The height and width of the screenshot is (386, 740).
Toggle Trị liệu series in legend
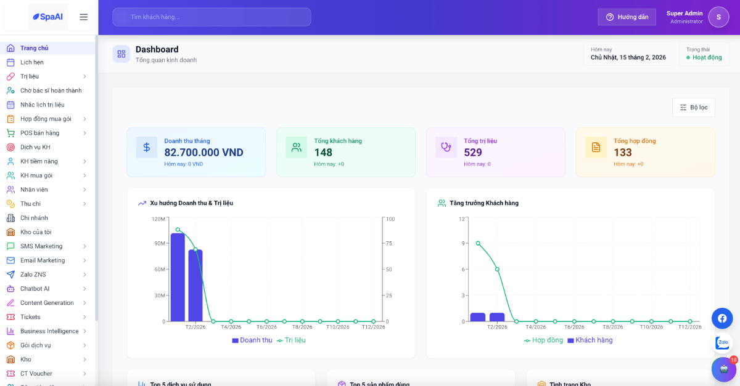tap(291, 340)
